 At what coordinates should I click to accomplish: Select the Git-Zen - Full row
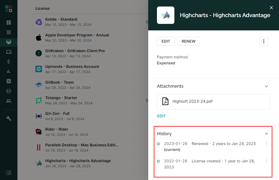click(x=90, y=116)
